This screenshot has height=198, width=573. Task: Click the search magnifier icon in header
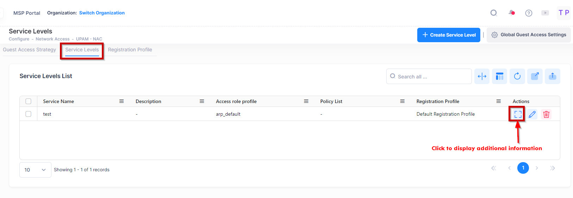click(494, 13)
